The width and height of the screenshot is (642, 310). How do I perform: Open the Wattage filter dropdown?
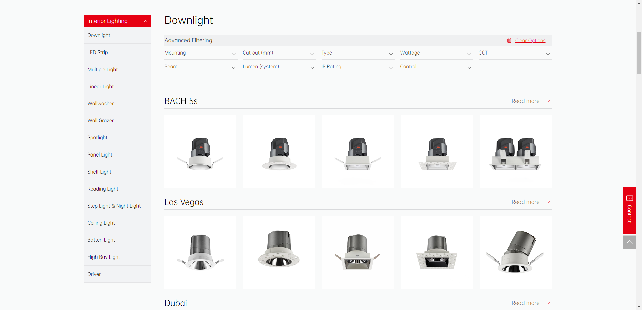pyautogui.click(x=436, y=53)
